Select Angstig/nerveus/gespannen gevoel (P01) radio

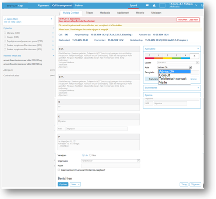point(5,41)
